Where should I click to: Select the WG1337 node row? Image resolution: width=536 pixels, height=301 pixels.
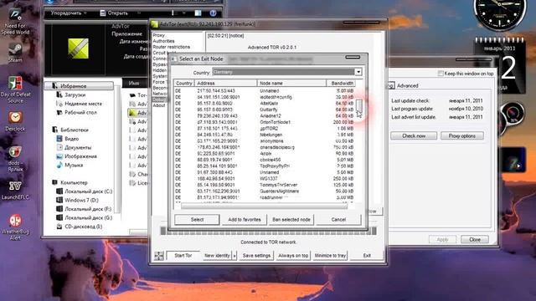pos(265,178)
